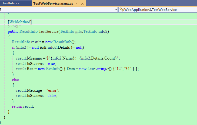Screen dimensions: 197x125
Task: Click the 'true' value in IsSuccess assignment
Action: (52, 64)
